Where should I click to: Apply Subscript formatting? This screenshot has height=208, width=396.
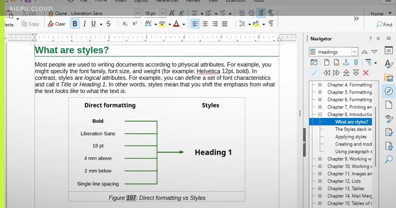pyautogui.click(x=125, y=24)
